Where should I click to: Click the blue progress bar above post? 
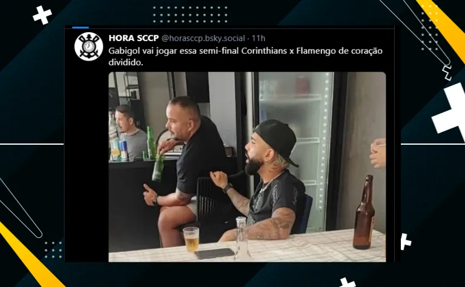pyautogui.click(x=81, y=27)
